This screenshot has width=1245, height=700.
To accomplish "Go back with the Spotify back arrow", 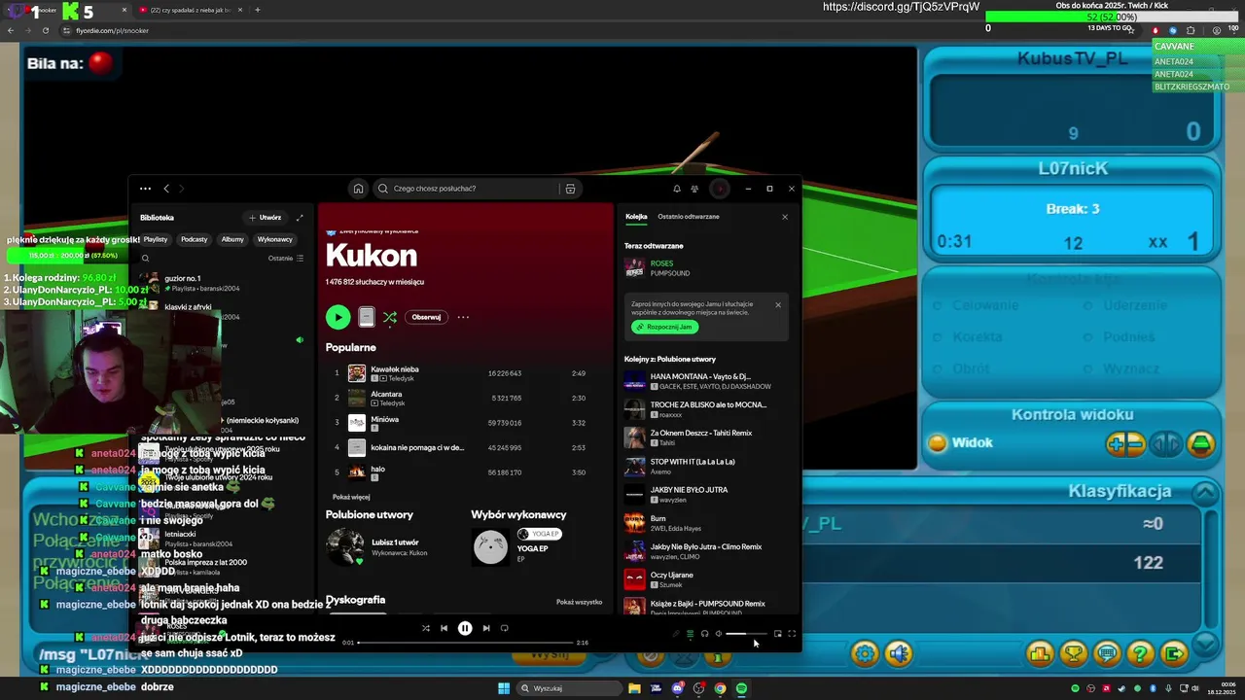I will click(166, 189).
